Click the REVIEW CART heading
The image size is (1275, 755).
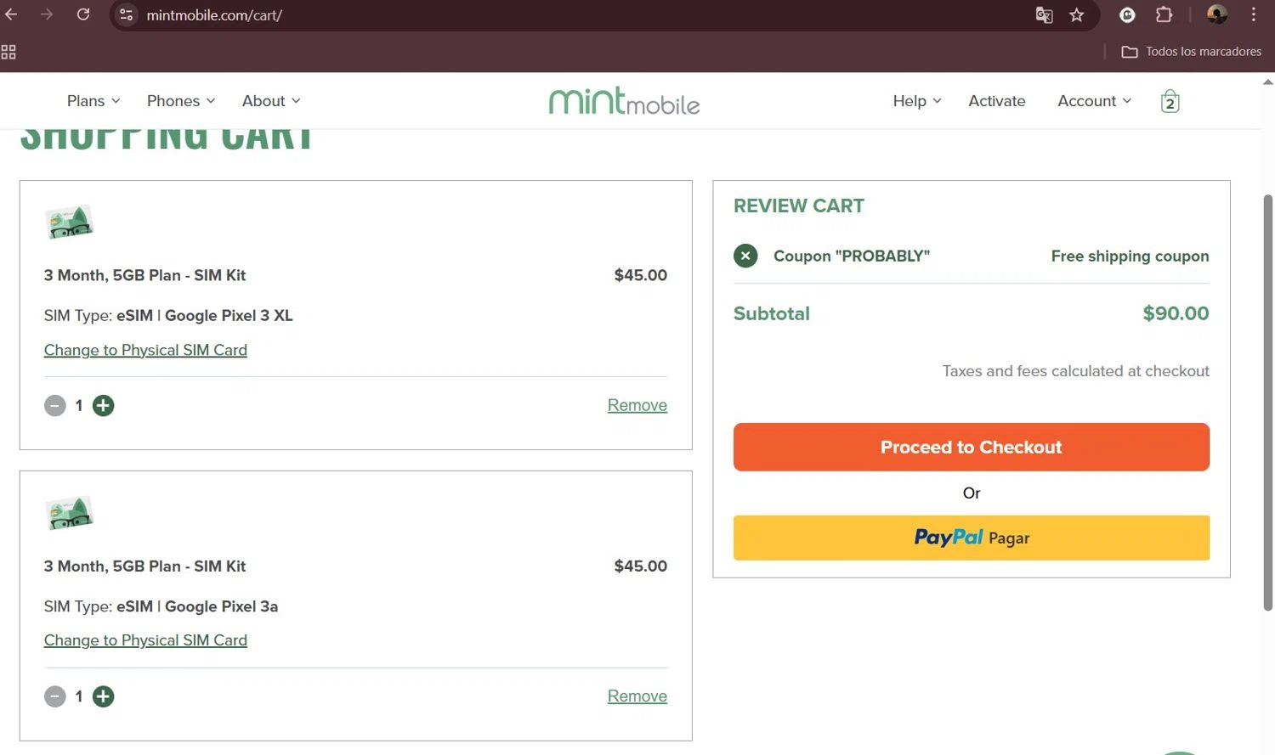coord(799,206)
